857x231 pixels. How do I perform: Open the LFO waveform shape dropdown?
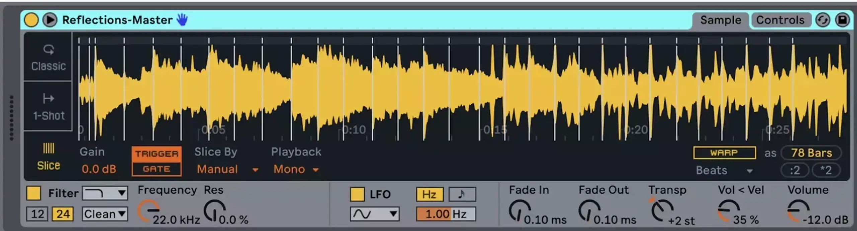pos(375,214)
